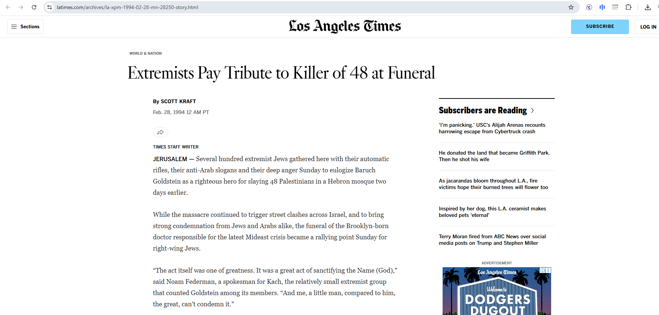The height and width of the screenshot is (315, 659).
Task: Open the Sections menu
Action: 25,27
